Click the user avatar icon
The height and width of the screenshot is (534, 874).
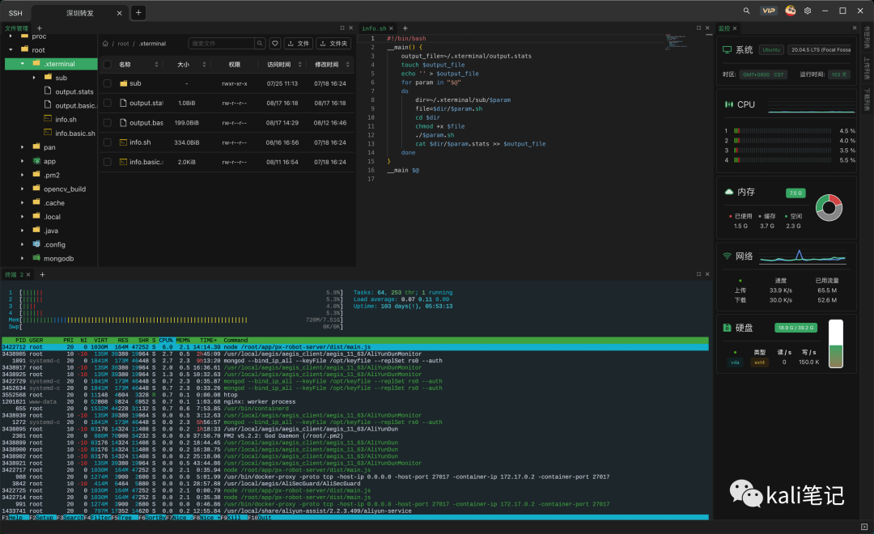(x=791, y=11)
